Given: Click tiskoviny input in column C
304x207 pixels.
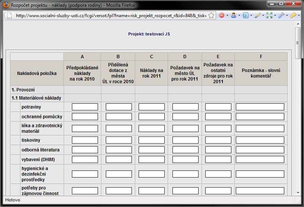Looking at the screenshot, I should [x=152, y=140].
